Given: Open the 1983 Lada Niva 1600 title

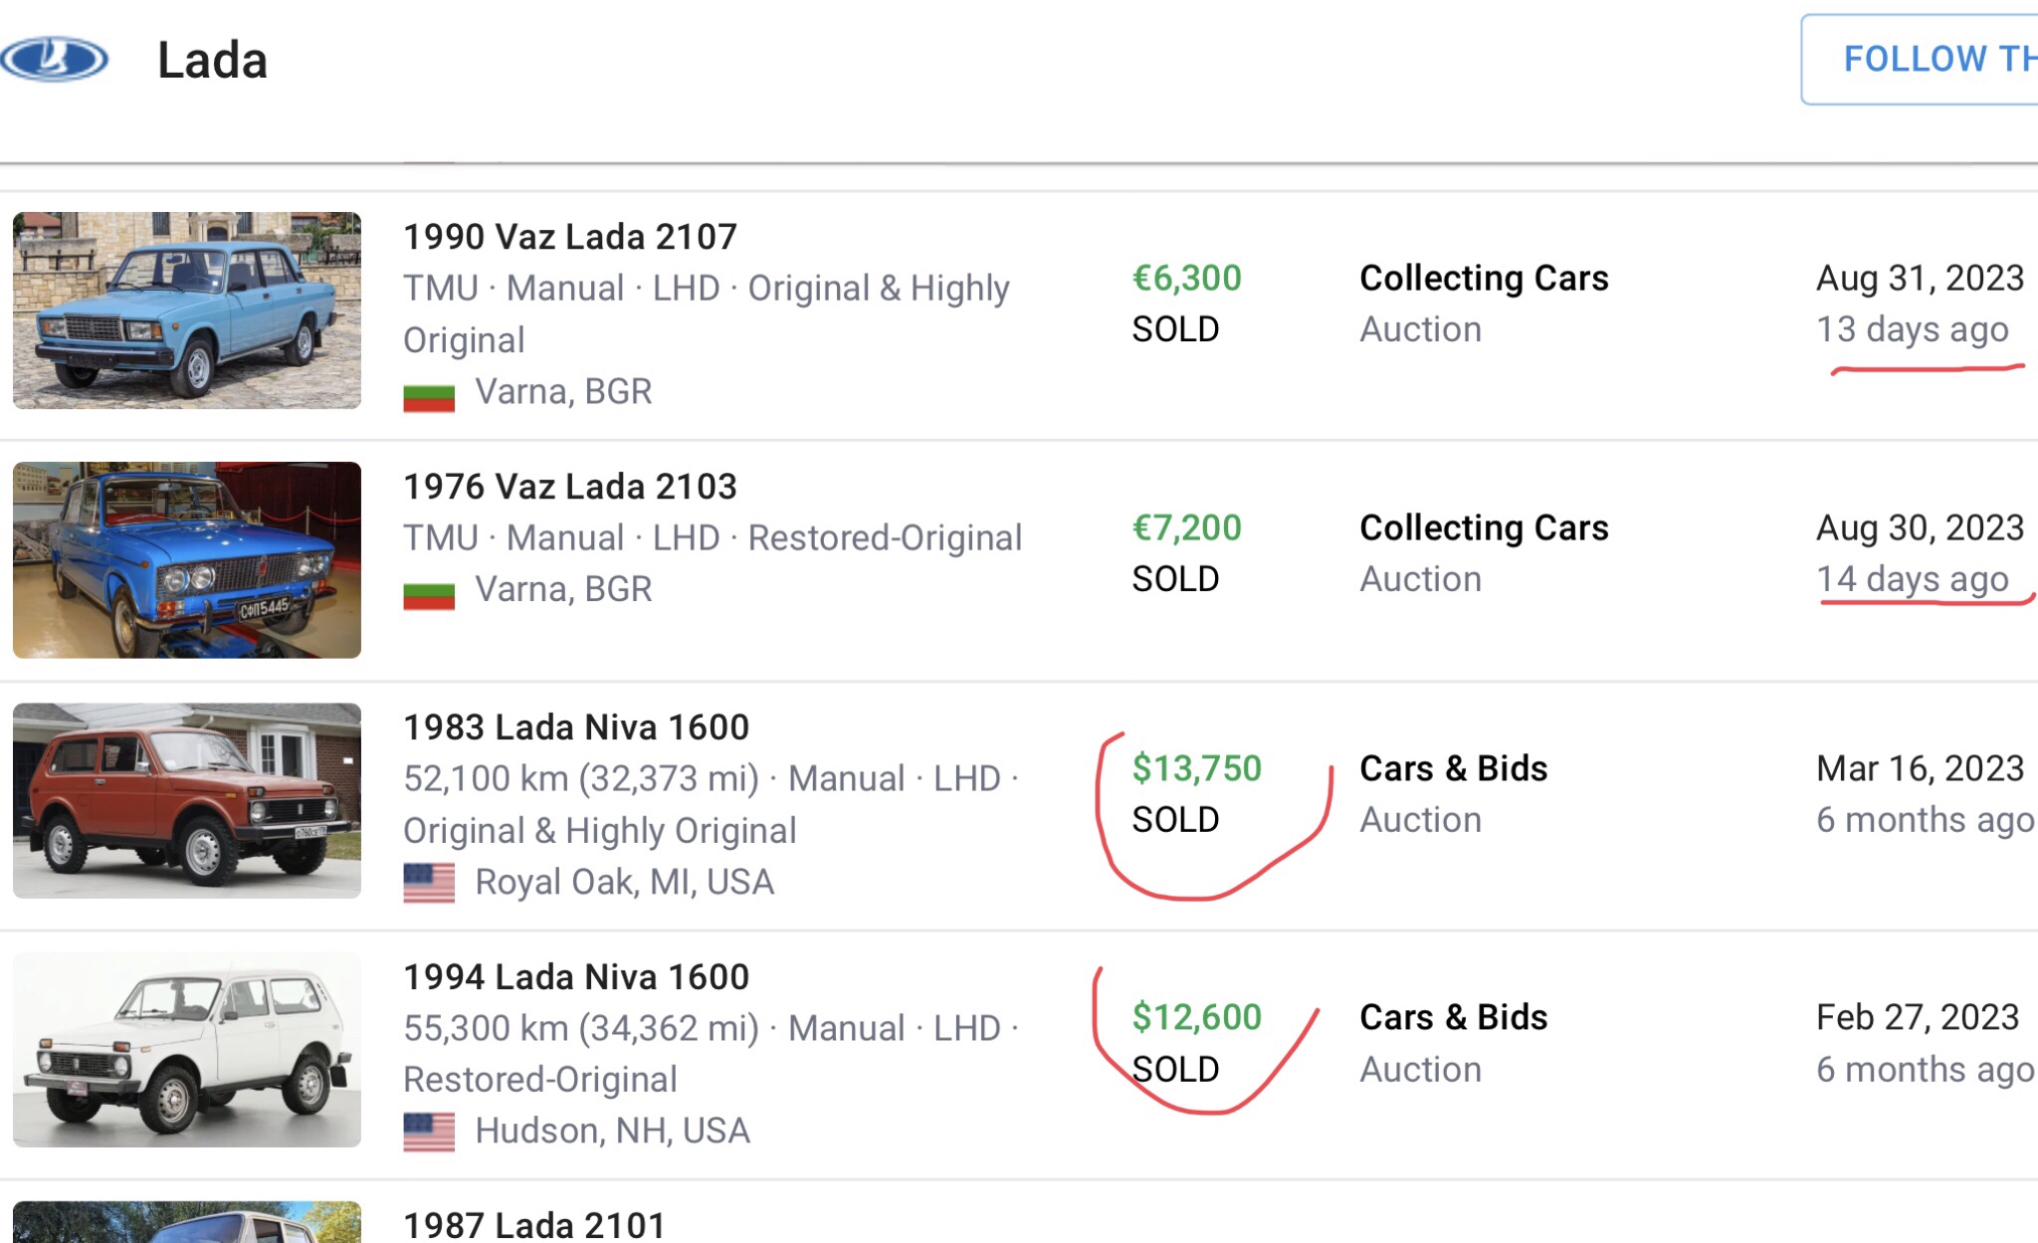Looking at the screenshot, I should pyautogui.click(x=576, y=727).
